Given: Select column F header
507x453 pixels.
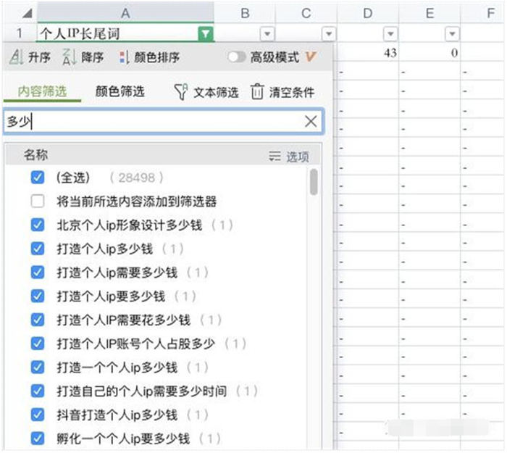Looking at the screenshot, I should pyautogui.click(x=483, y=13).
